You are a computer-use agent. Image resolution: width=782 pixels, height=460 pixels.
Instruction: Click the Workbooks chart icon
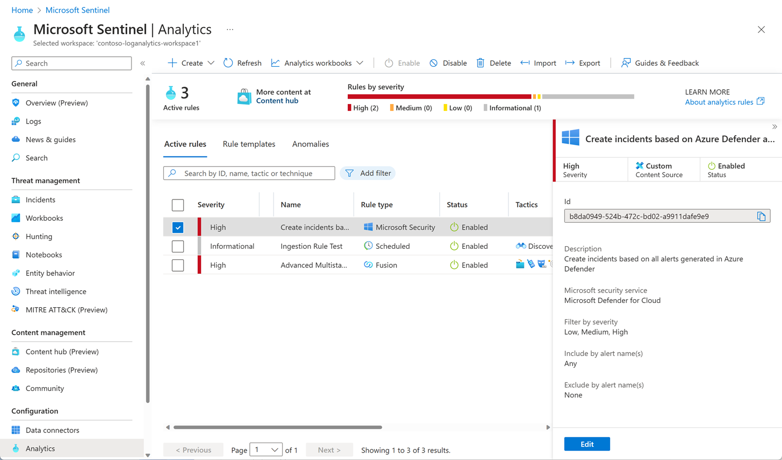pyautogui.click(x=16, y=218)
